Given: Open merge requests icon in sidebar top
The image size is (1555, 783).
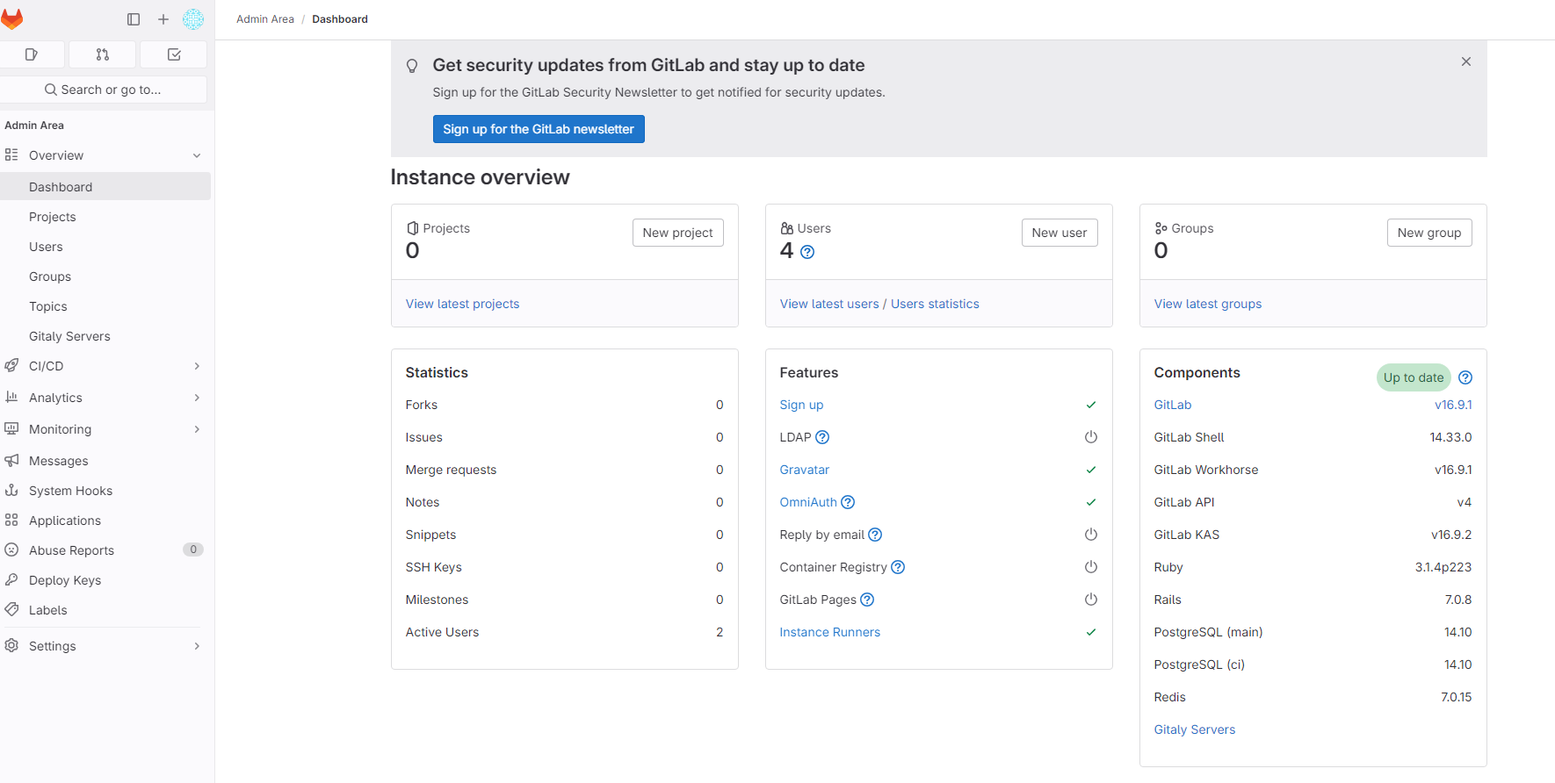Looking at the screenshot, I should (103, 54).
